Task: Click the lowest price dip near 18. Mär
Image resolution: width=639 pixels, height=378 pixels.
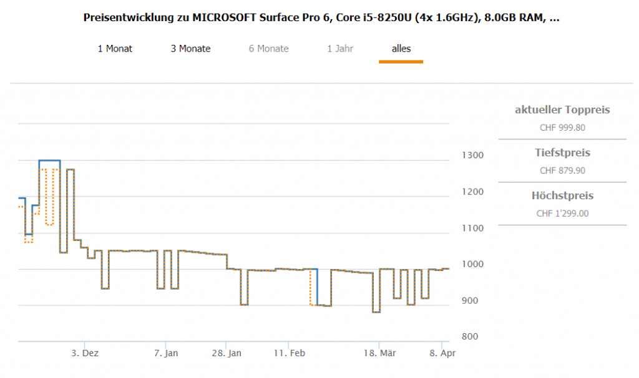Action: point(376,311)
